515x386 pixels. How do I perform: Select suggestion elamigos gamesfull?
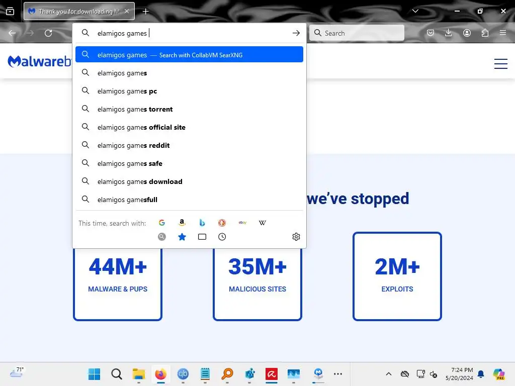click(189, 199)
